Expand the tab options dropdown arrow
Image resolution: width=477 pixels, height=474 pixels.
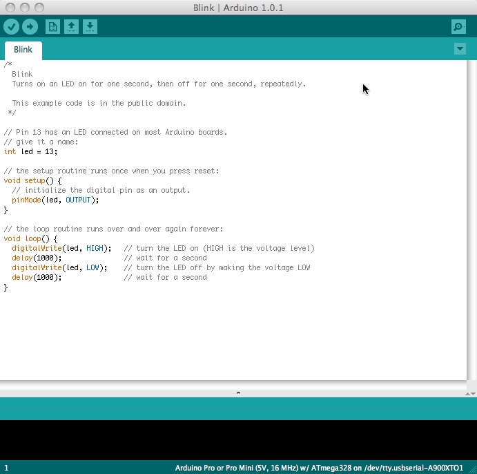pyautogui.click(x=460, y=49)
